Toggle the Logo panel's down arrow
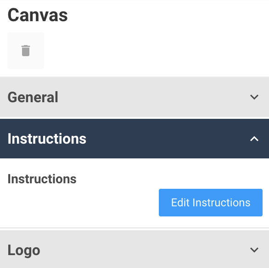The image size is (269, 268). point(254,250)
